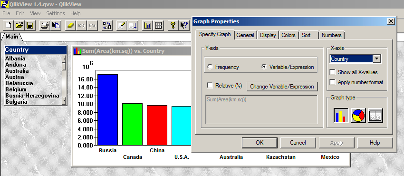Click the table box toolbar icon
Image resolution: width=404 pixels, height=176 pixels.
(158, 25)
